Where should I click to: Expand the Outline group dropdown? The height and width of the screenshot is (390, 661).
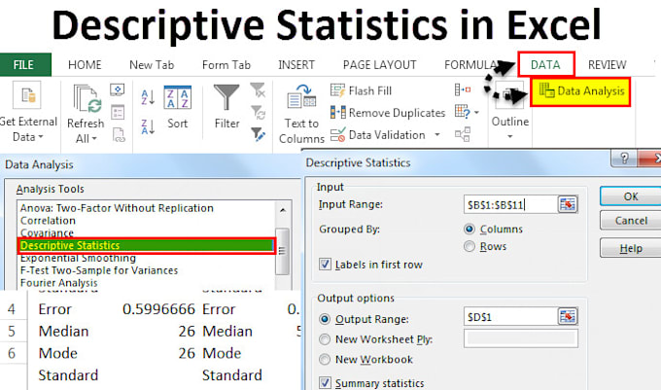pyautogui.click(x=509, y=136)
